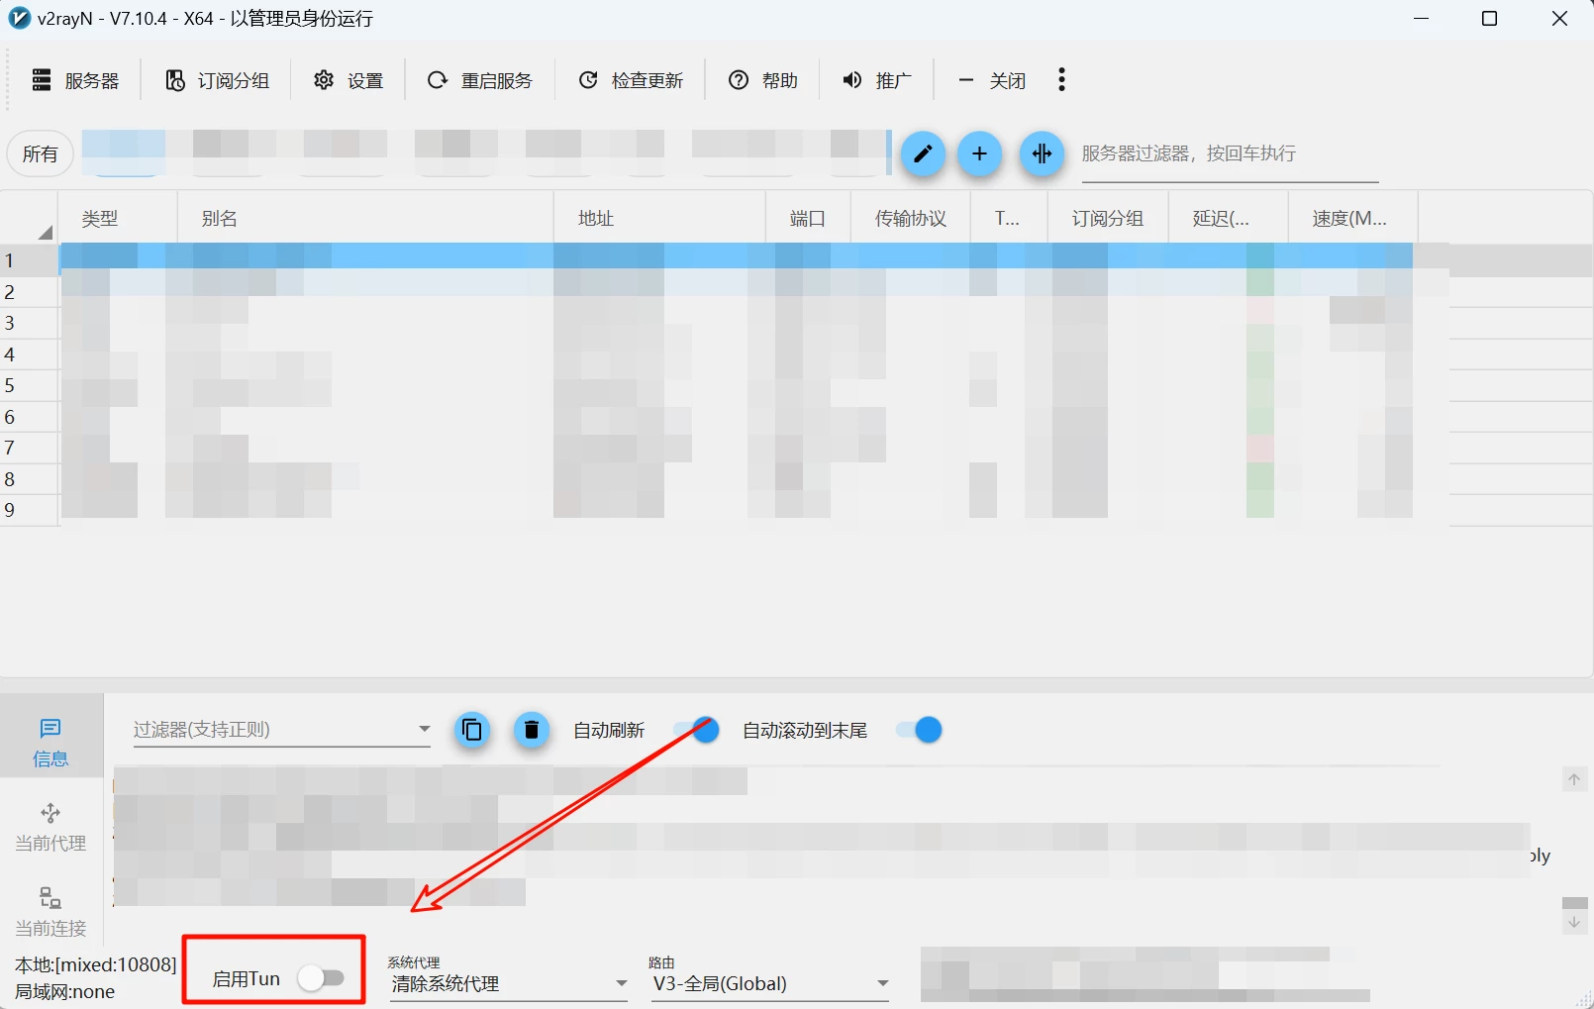Image resolution: width=1594 pixels, height=1009 pixels.
Task: Click the 检查更新 button
Action: point(631,80)
